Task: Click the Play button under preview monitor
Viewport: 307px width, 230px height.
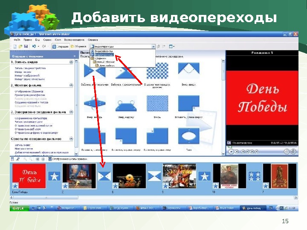Action: point(231,152)
